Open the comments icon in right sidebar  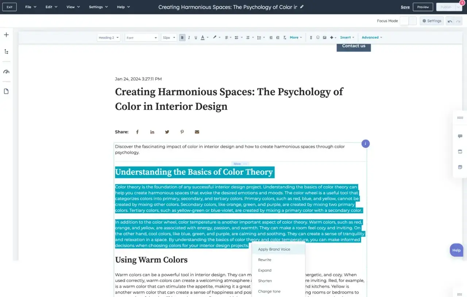click(460, 136)
